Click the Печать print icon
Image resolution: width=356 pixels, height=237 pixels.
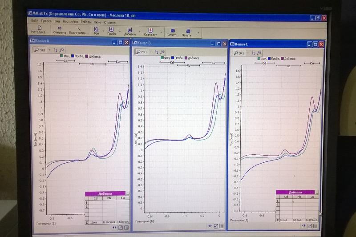click(187, 31)
